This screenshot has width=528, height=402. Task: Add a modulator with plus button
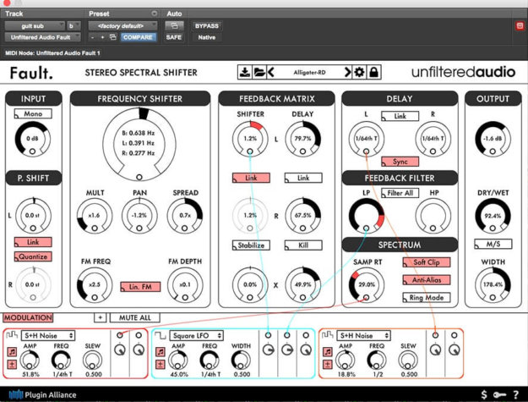click(100, 317)
